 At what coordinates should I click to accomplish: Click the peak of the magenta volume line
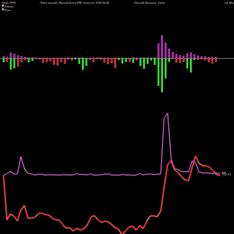[168, 113]
